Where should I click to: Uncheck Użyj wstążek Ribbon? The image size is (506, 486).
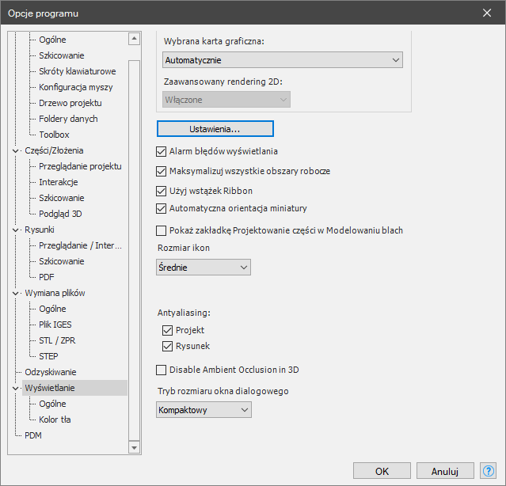(161, 191)
